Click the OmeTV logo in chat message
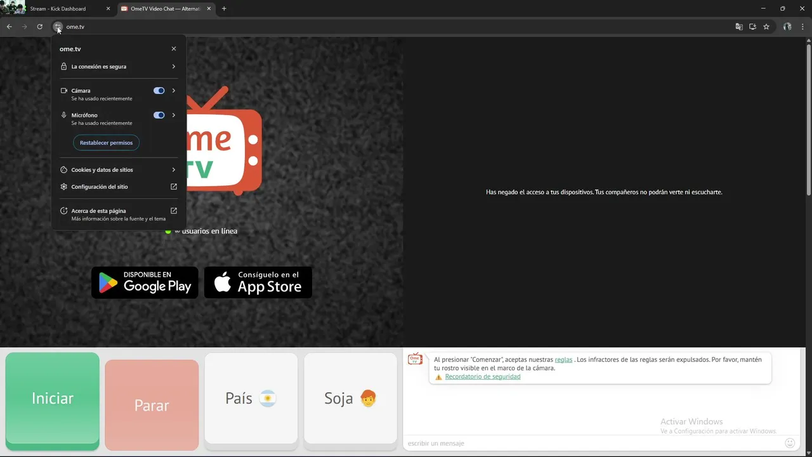This screenshot has height=457, width=812. (x=415, y=359)
